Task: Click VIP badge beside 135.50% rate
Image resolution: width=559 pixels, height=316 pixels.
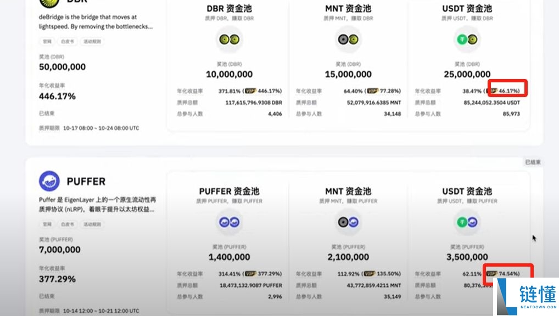Action: [370, 274]
